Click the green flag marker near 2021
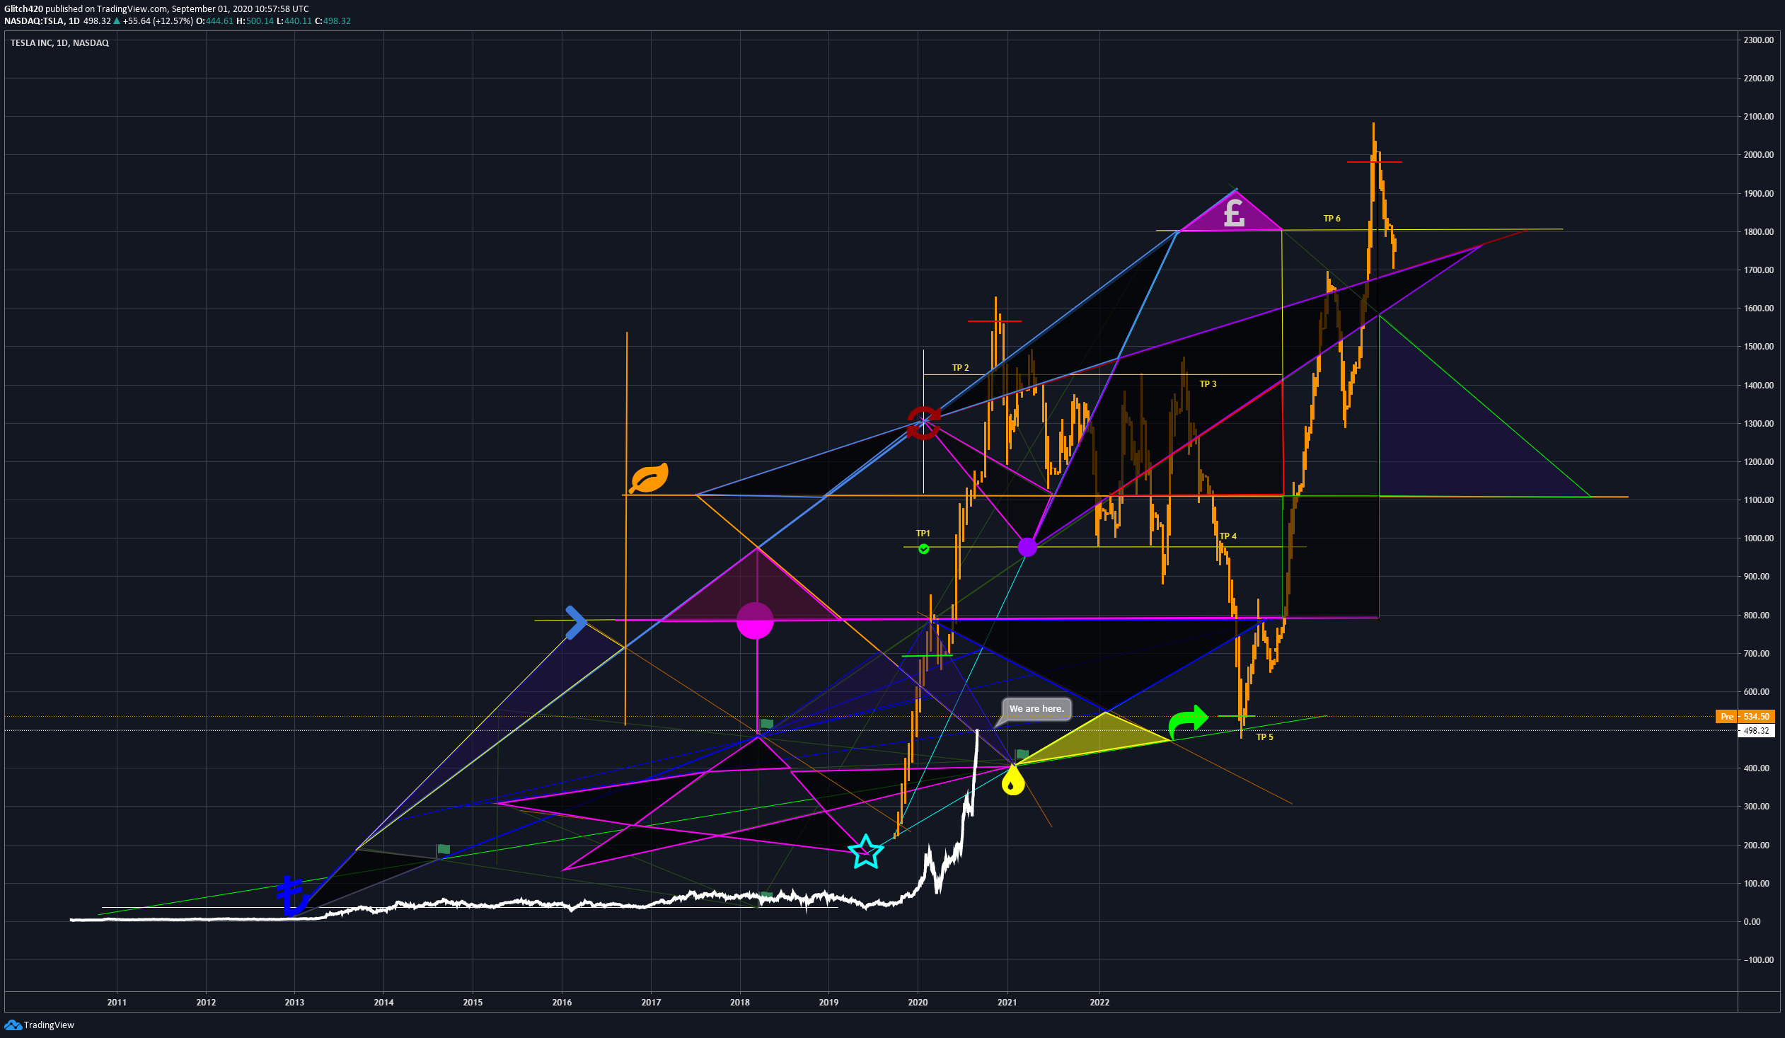The height and width of the screenshot is (1038, 1785). [x=1022, y=754]
